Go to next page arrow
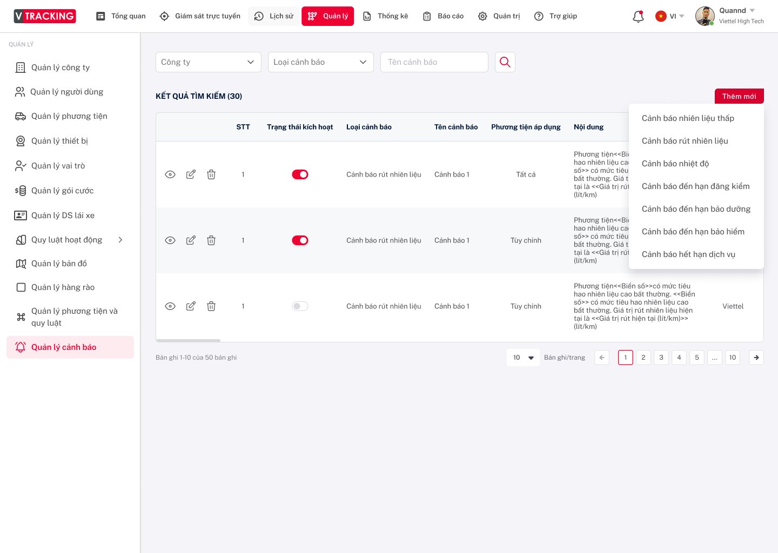The height and width of the screenshot is (553, 778). click(756, 358)
